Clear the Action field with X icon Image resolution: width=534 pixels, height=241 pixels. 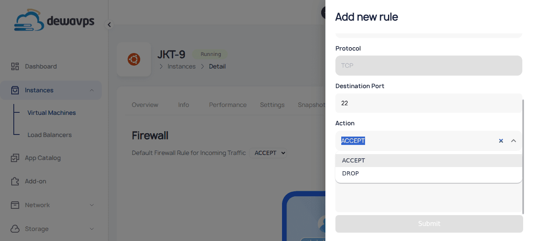click(501, 141)
